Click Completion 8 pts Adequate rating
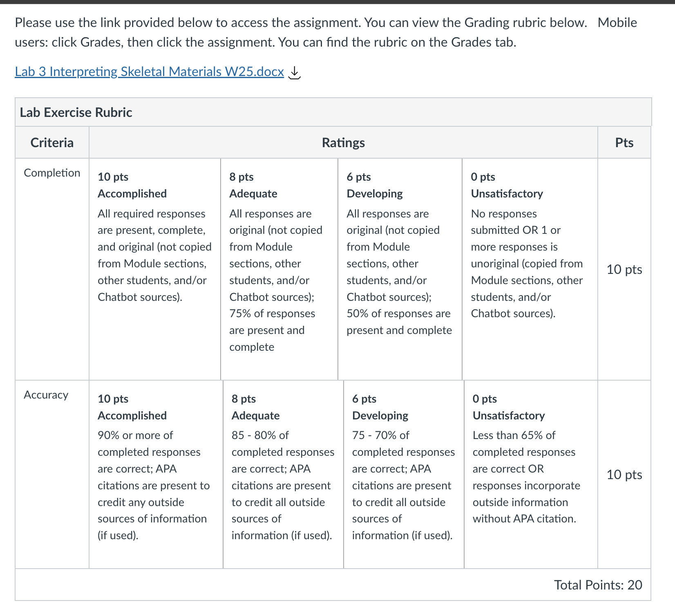 [x=279, y=269]
